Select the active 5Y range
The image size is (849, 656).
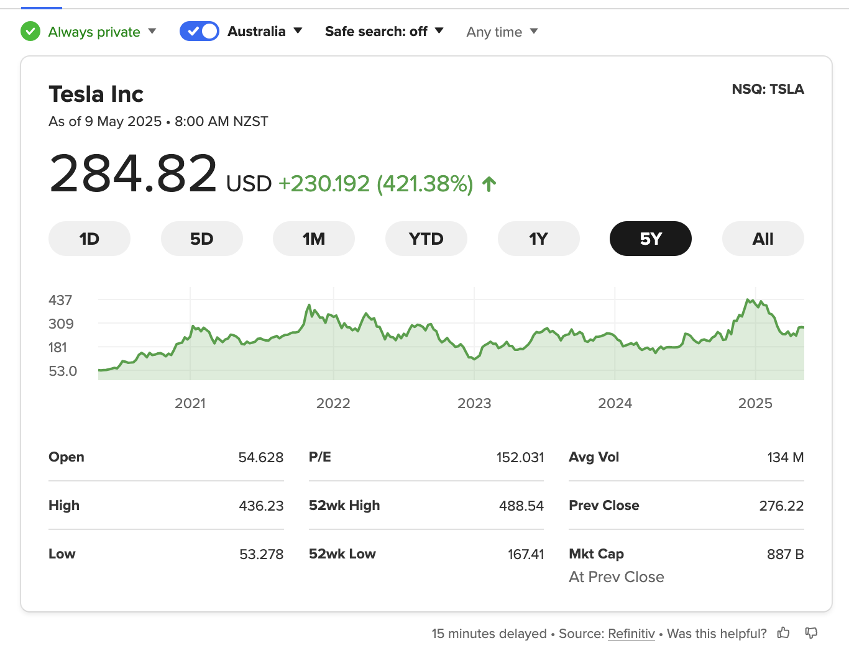click(x=651, y=239)
